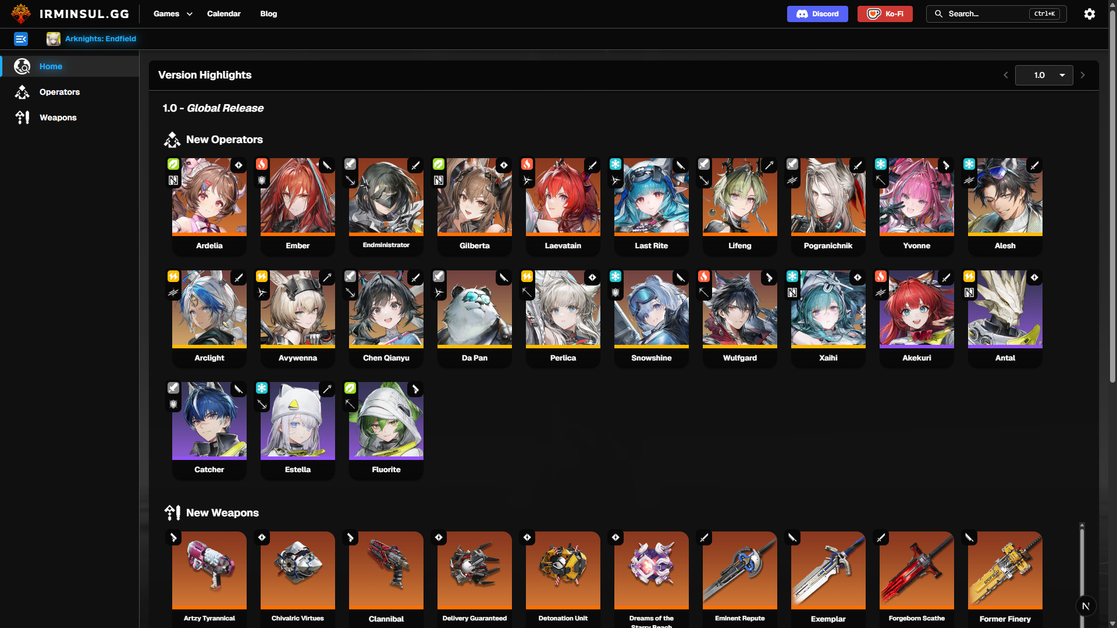
Task: Click the Irminsul.gg tree logo icon
Action: tap(21, 13)
